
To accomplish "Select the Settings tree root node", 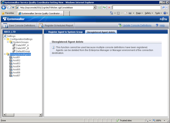I will pos(11,36).
